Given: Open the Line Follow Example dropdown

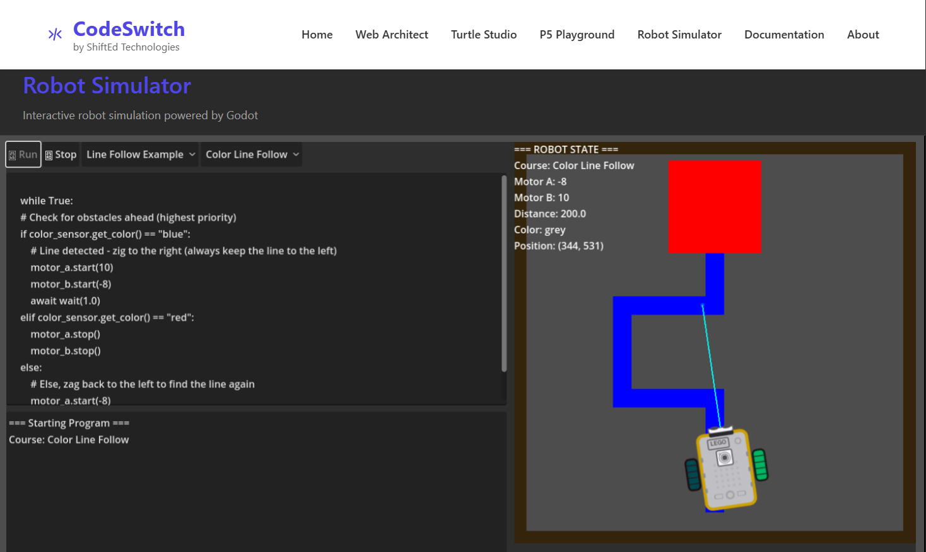Looking at the screenshot, I should 139,154.
